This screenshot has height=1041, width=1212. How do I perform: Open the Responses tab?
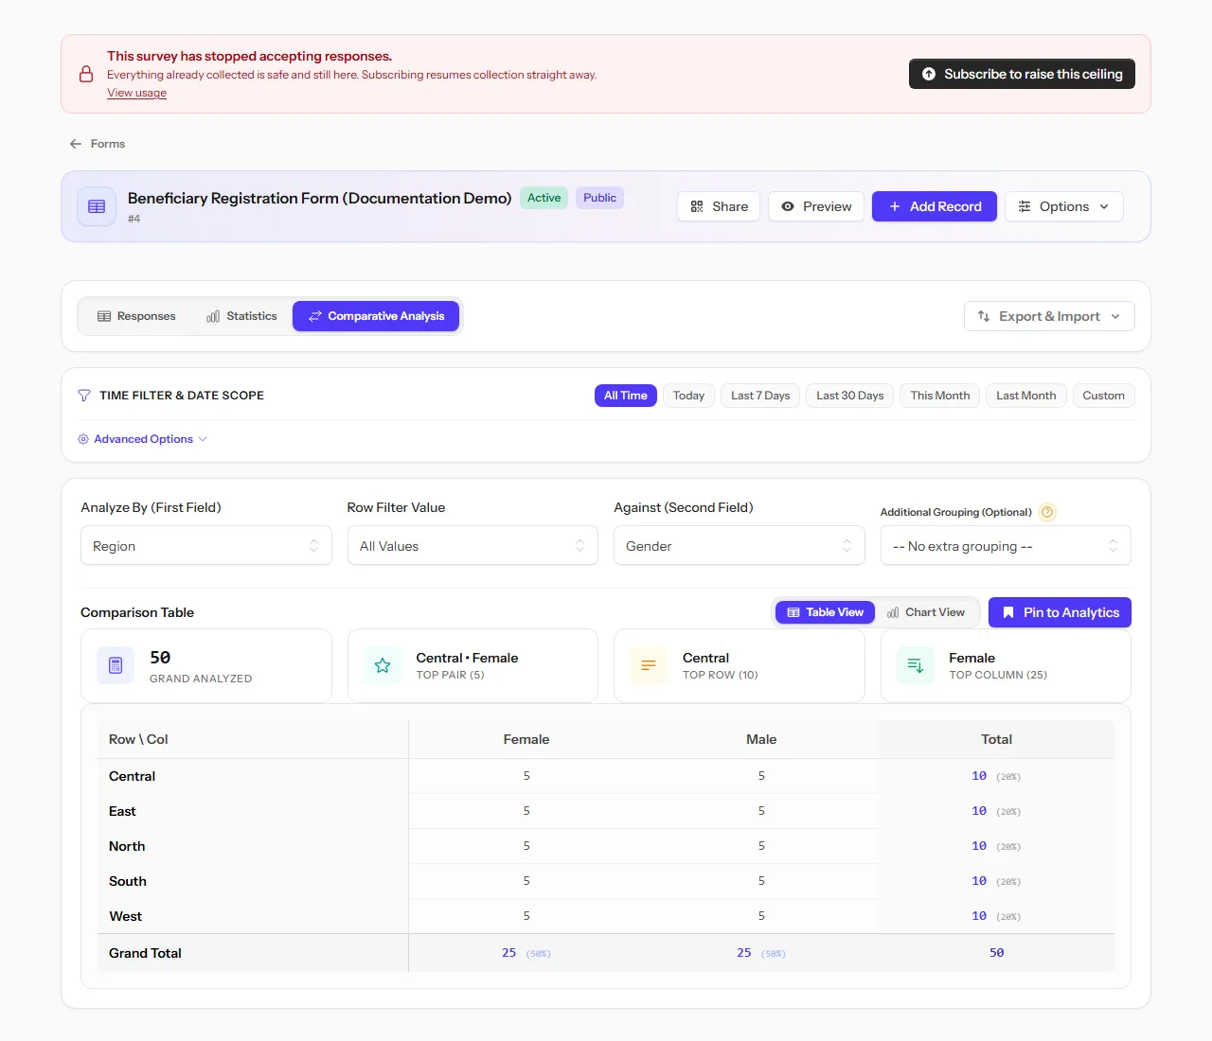pyautogui.click(x=136, y=316)
